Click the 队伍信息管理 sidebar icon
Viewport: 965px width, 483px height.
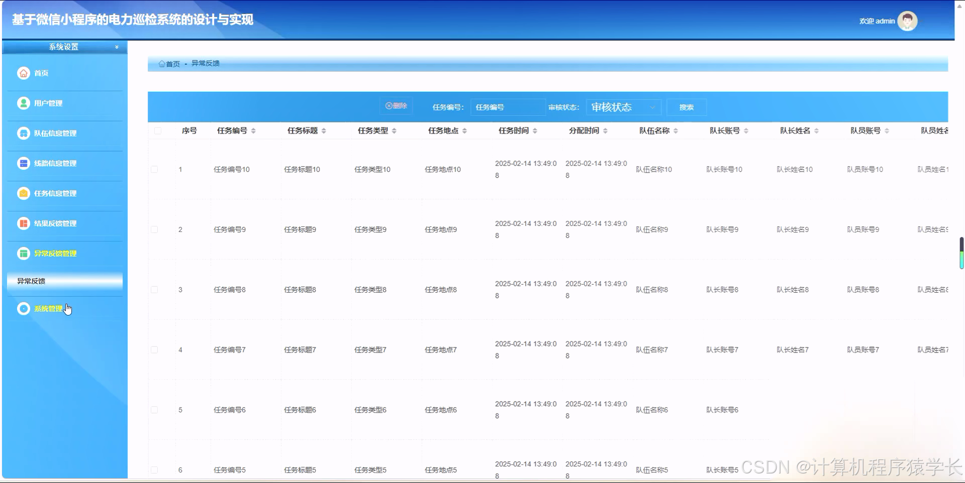pyautogui.click(x=24, y=133)
